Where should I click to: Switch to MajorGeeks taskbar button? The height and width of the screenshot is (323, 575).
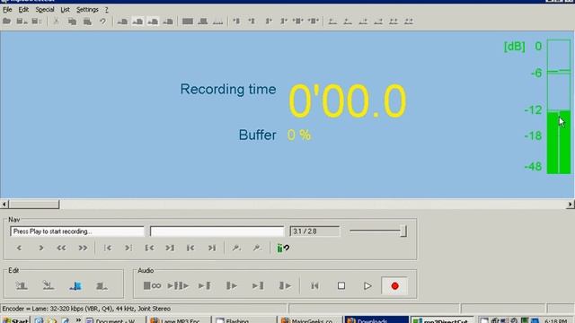pyautogui.click(x=310, y=320)
